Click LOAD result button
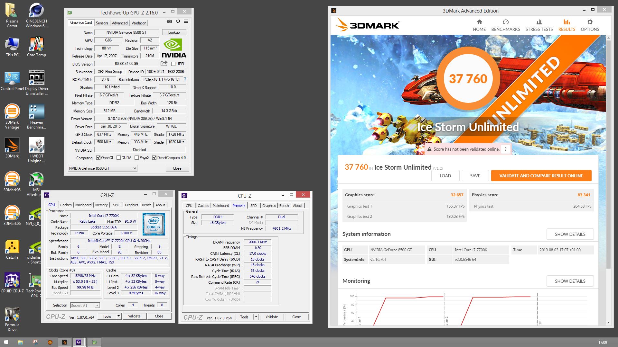Screen dimensions: 618x347 click(445, 176)
